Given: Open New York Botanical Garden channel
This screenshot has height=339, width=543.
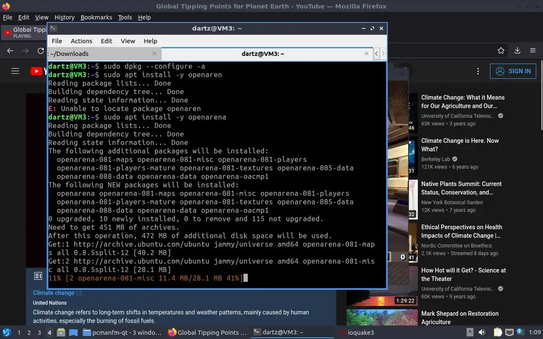Looking at the screenshot, I should (x=452, y=203).
